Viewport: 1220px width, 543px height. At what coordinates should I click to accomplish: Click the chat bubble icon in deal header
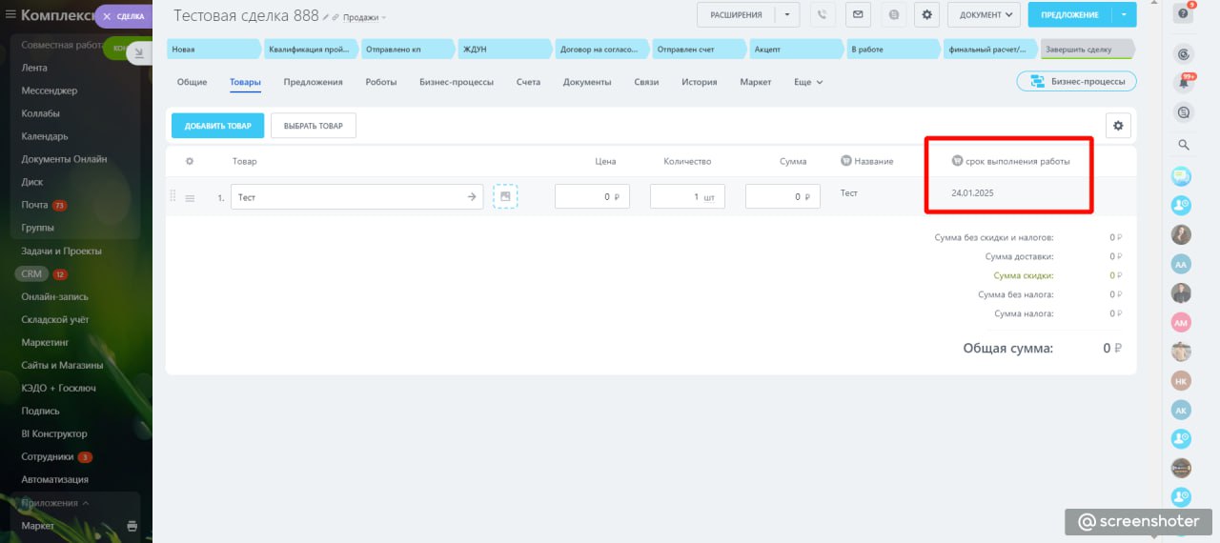[x=893, y=14]
